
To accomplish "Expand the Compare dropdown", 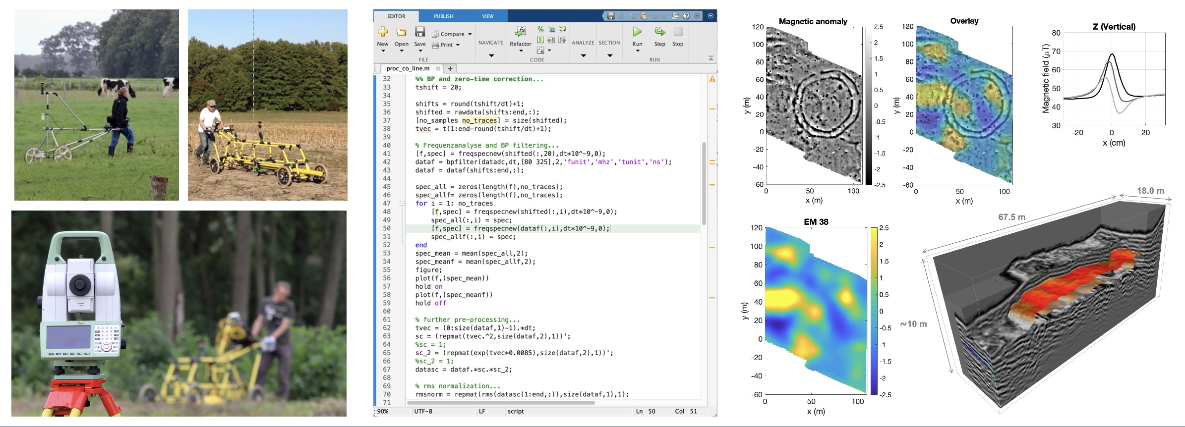I will click(470, 34).
